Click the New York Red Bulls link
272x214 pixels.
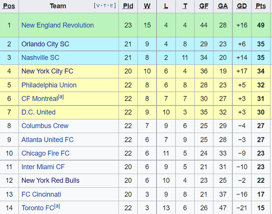pos(50,180)
